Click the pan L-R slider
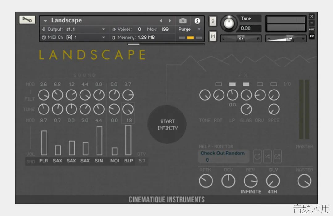 [x=241, y=38]
